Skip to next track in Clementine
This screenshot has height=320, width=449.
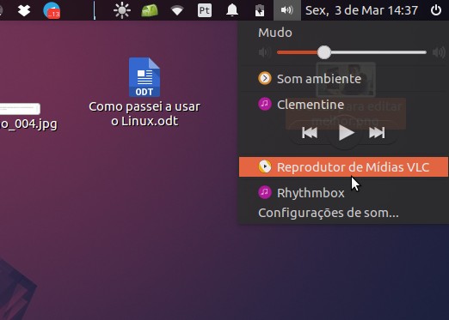(377, 133)
